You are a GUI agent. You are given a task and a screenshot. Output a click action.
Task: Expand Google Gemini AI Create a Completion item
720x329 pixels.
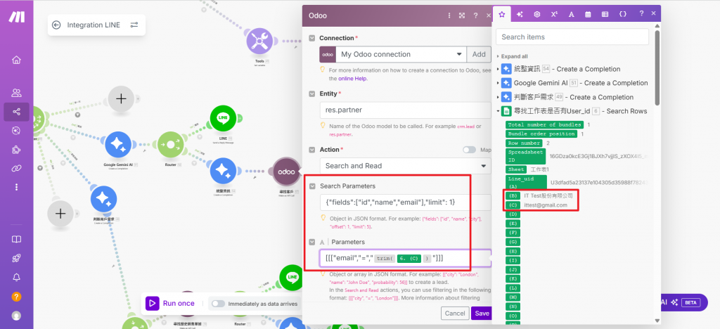click(x=499, y=83)
